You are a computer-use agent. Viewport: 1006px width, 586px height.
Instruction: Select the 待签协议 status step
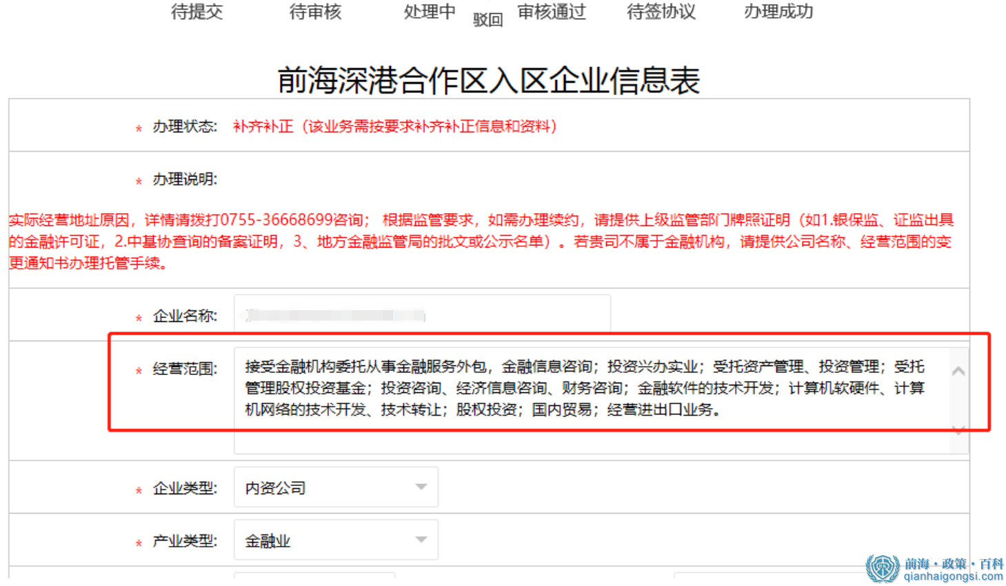pos(661,12)
